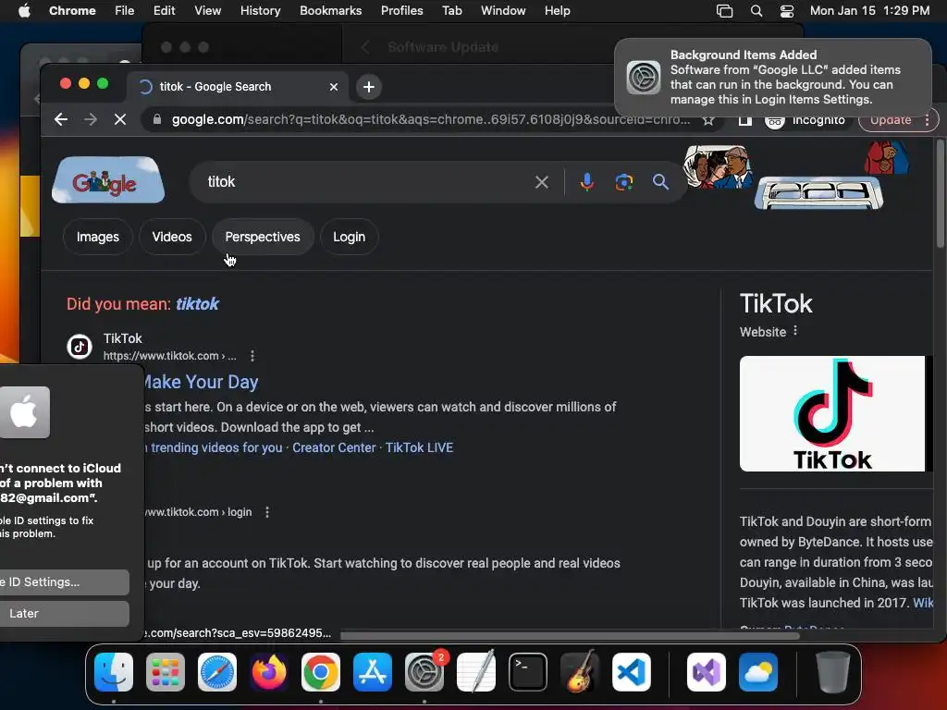The height and width of the screenshot is (710, 947).
Task: Open Firefox from the Dock
Action: pyautogui.click(x=269, y=672)
